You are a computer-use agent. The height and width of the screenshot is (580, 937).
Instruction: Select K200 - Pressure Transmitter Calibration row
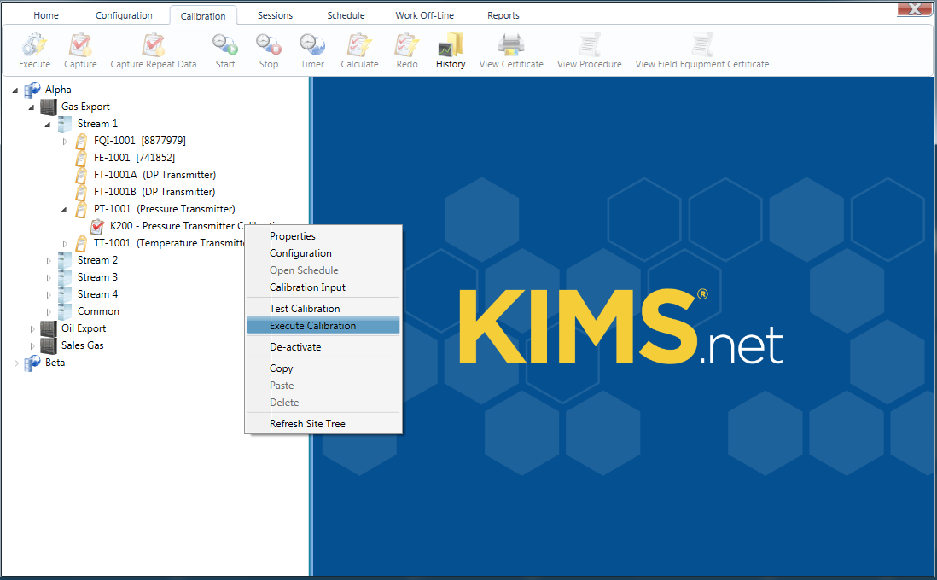coord(177,226)
